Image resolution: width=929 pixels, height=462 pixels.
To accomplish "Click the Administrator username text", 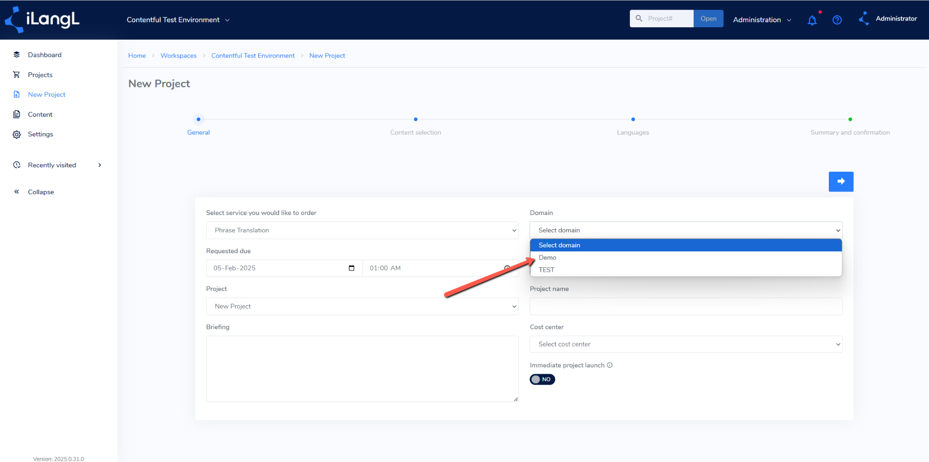I will [896, 19].
